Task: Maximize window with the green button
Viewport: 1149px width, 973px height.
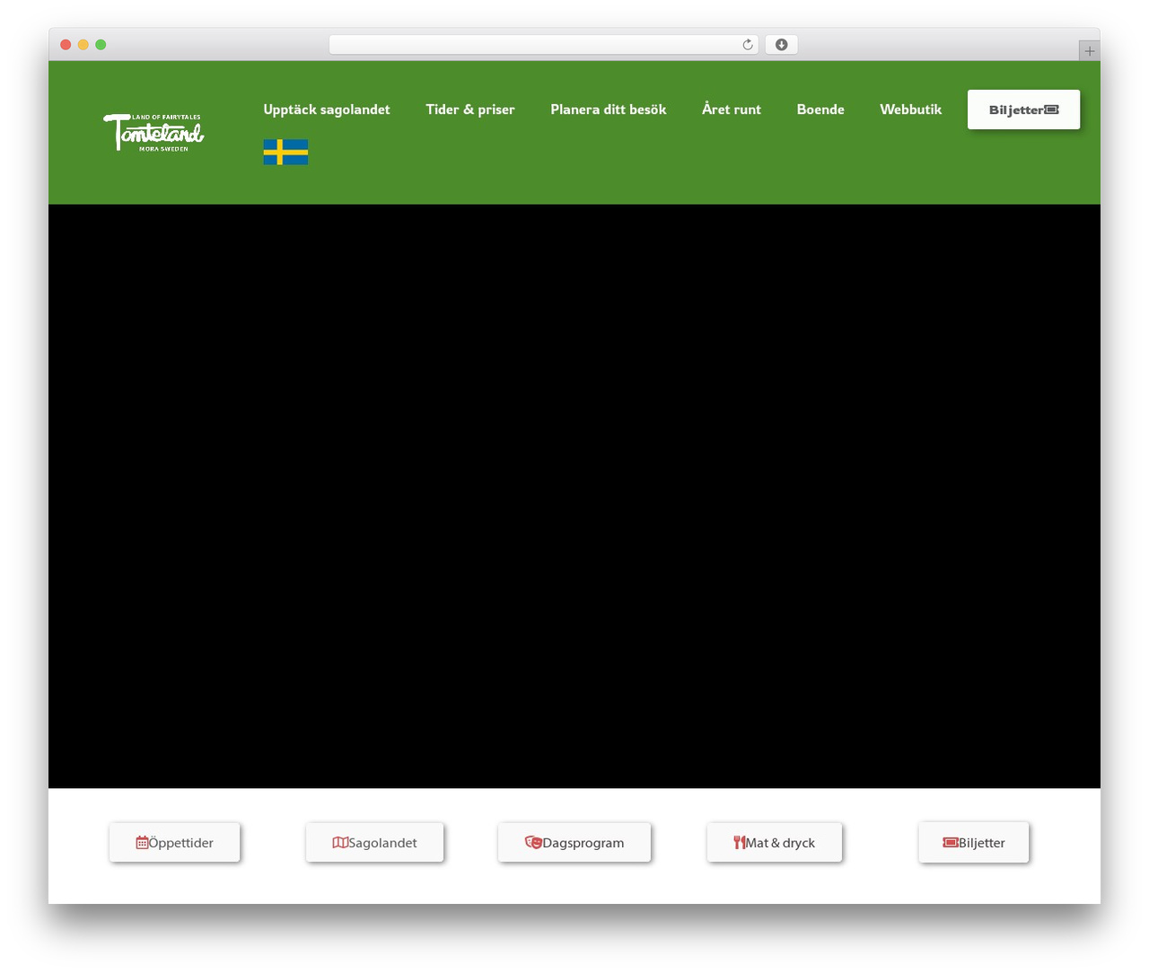Action: click(101, 45)
